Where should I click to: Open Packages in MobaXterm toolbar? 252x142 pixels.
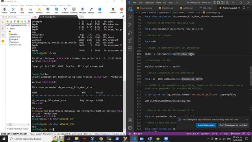82,11
